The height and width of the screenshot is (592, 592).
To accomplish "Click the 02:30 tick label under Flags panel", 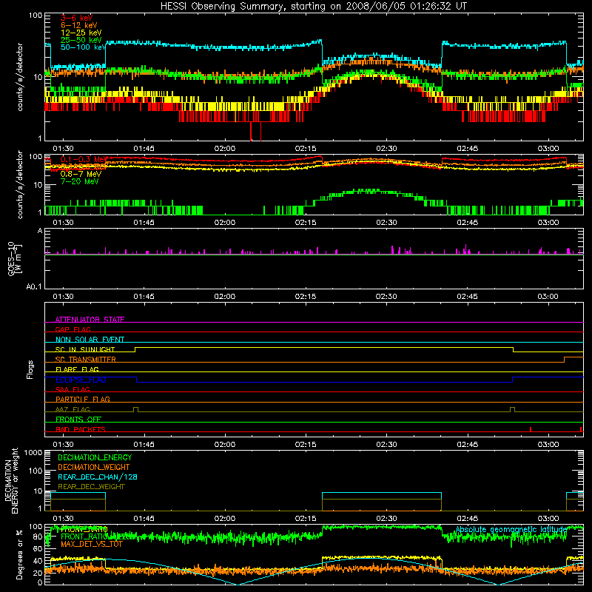I will tap(386, 445).
